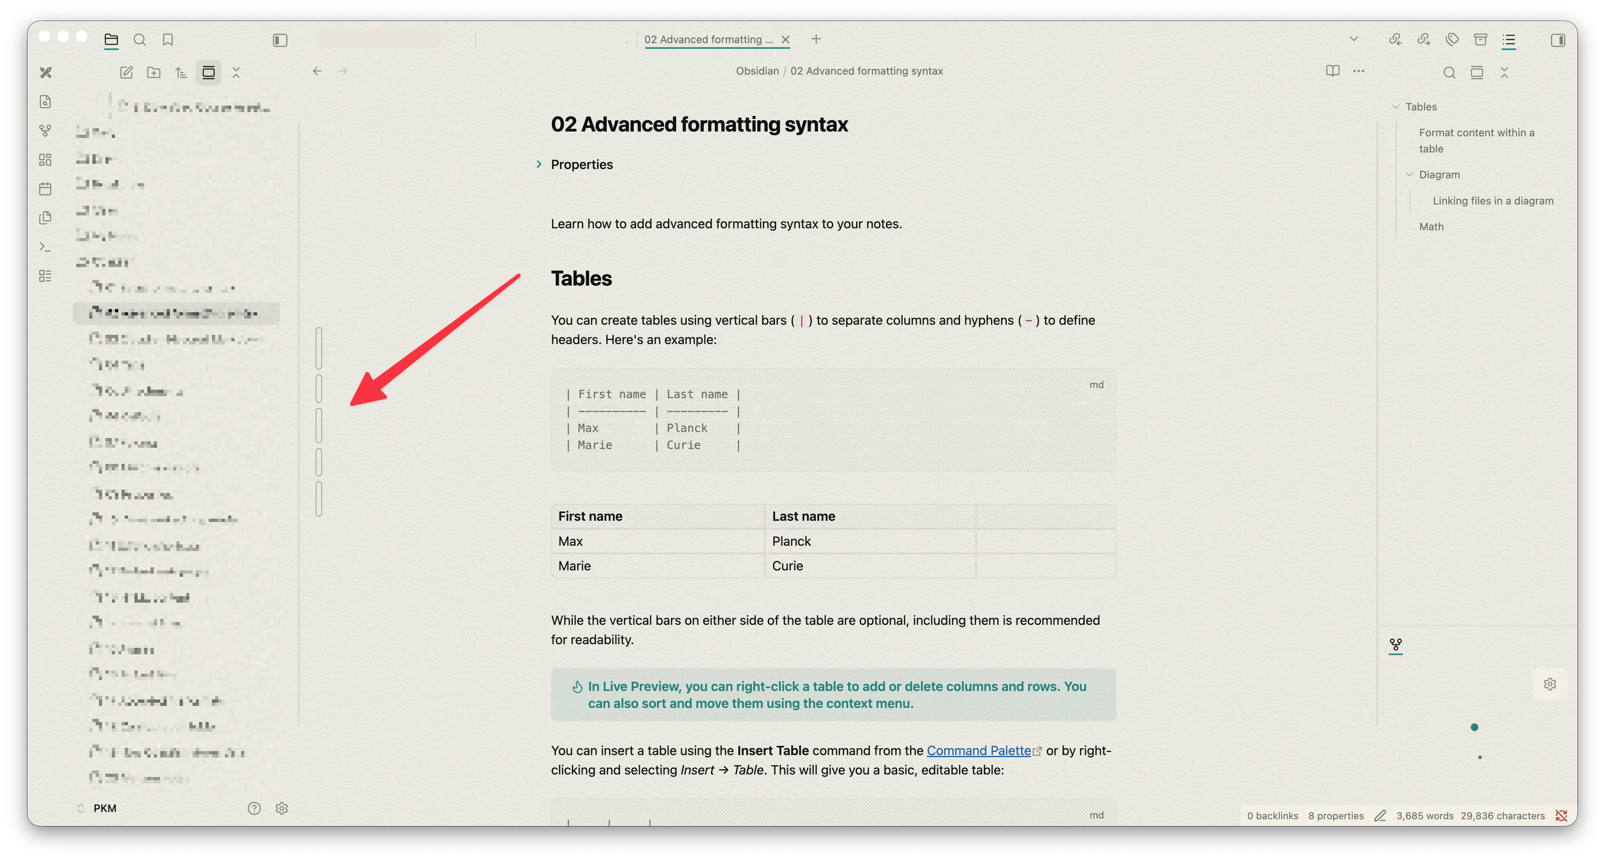Open the Bookmarks tab in the left sidebar
Image resolution: width=1605 pixels, height=860 pixels.
point(168,40)
